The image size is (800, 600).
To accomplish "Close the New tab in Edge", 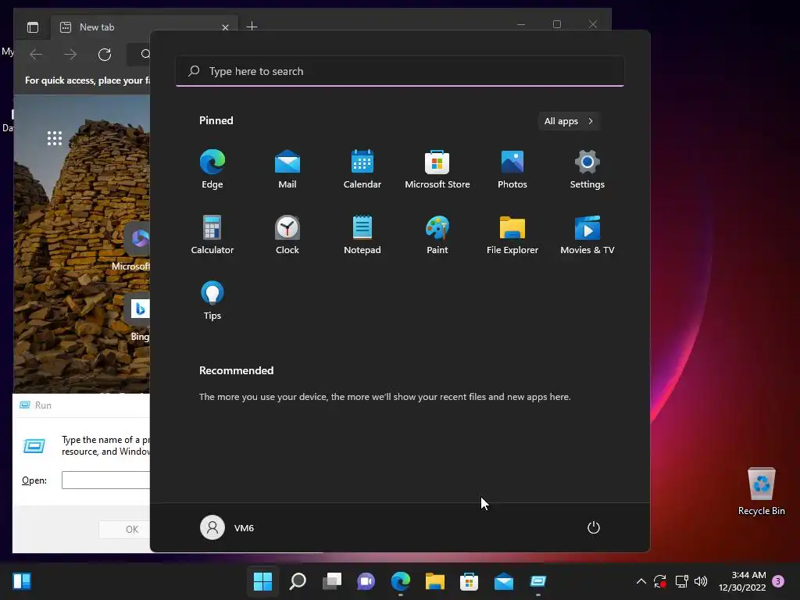I will (225, 27).
